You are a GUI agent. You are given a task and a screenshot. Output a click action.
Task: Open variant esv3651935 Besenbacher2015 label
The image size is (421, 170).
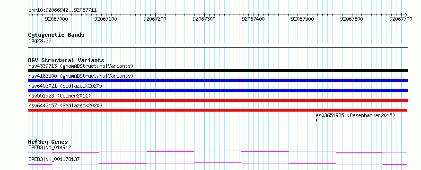tap(355, 115)
